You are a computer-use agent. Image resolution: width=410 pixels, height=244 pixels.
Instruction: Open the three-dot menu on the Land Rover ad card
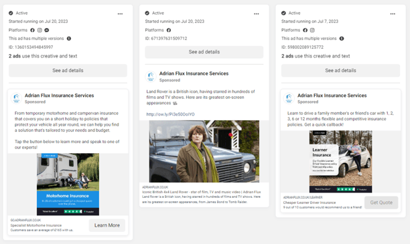click(x=256, y=14)
